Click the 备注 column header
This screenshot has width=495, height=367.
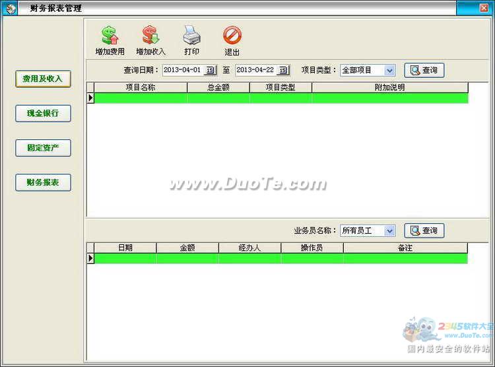click(x=405, y=248)
